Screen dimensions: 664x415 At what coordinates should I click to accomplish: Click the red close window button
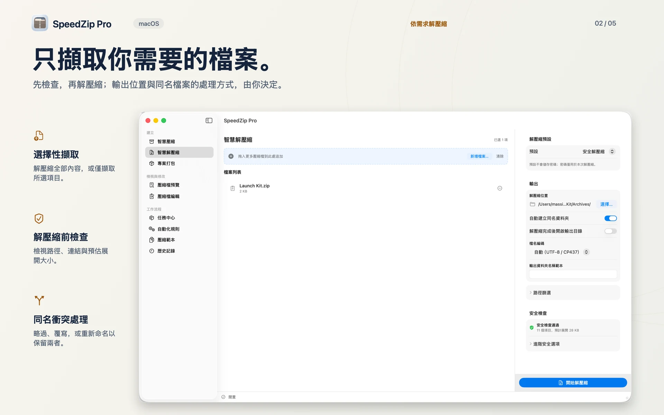[x=148, y=120]
